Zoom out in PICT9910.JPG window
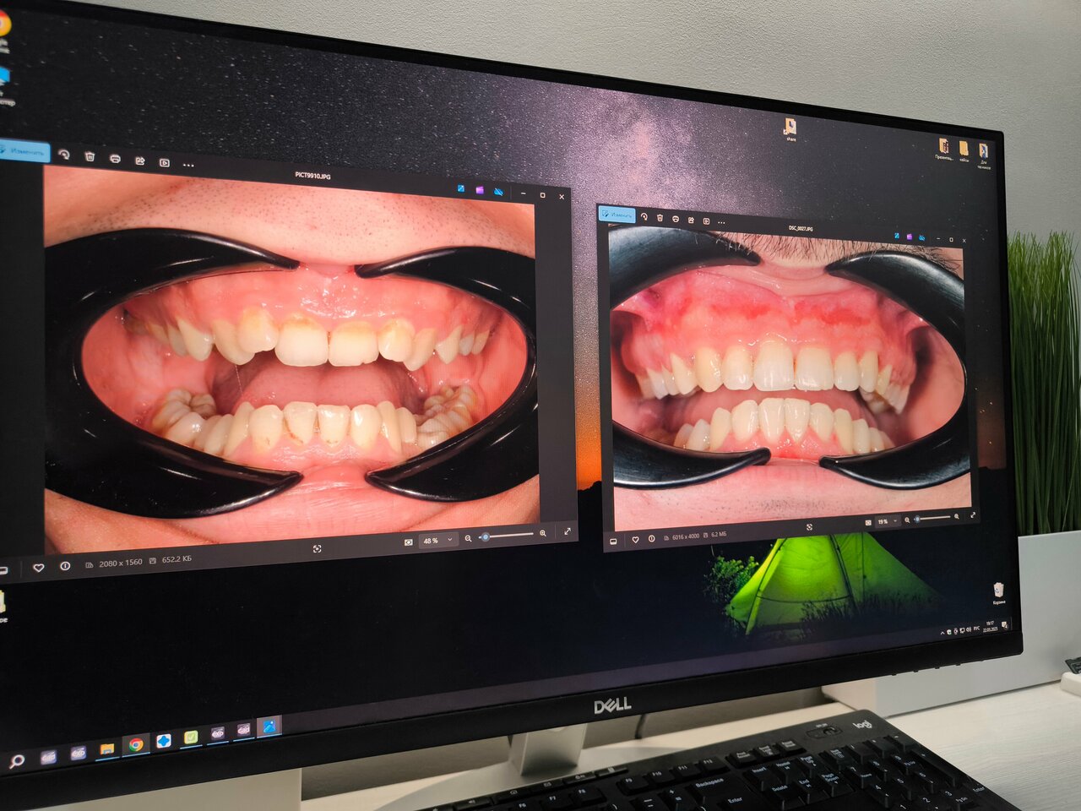 click(x=469, y=538)
